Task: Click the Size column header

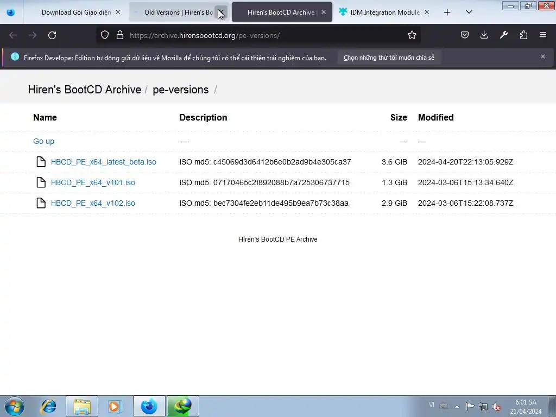Action: [x=399, y=117]
